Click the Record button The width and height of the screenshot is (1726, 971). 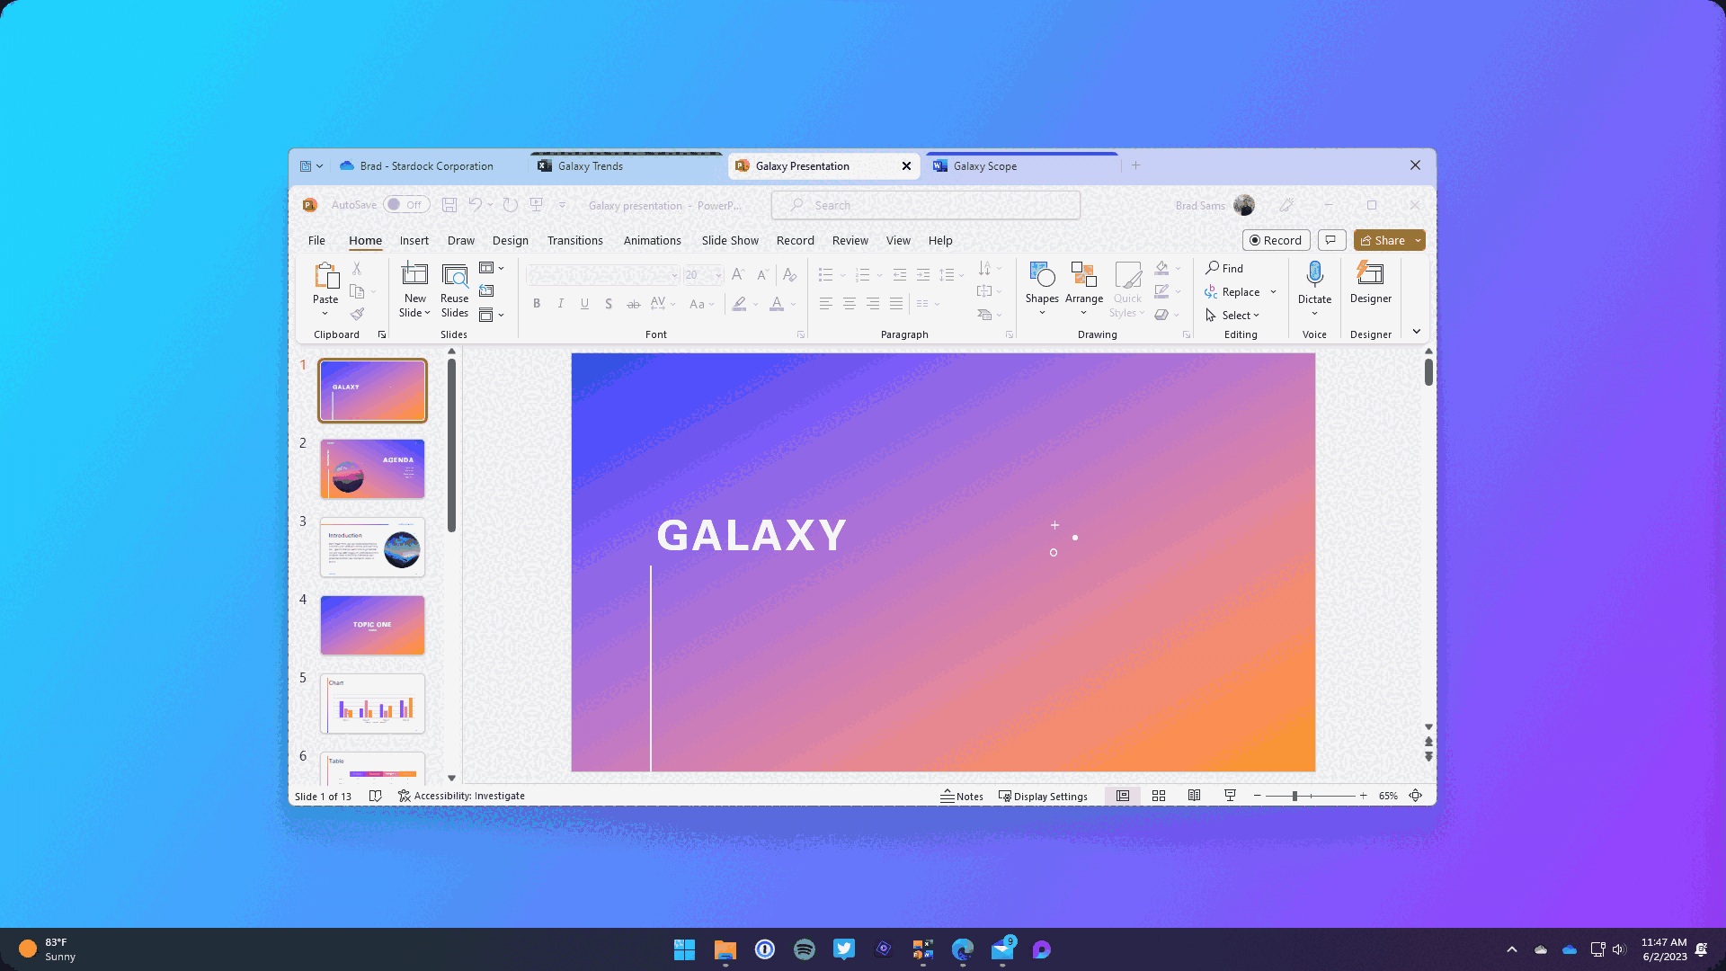[1276, 240]
